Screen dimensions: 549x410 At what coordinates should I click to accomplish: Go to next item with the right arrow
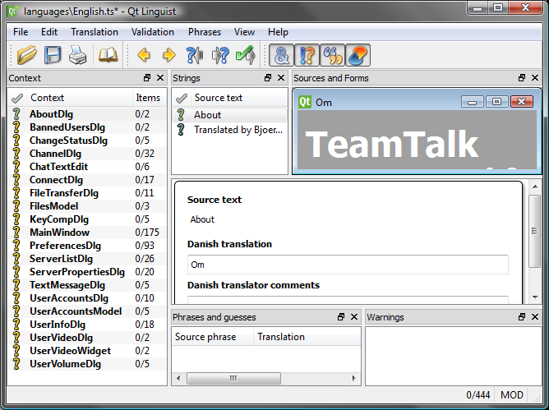[x=169, y=56]
